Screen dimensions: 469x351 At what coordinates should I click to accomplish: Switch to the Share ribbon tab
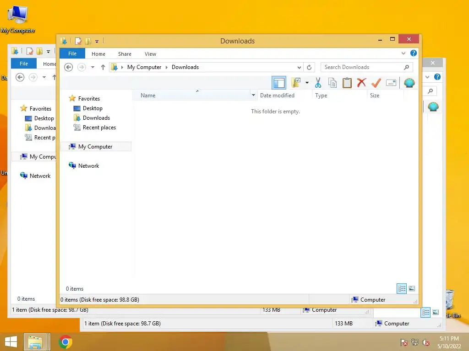point(125,54)
